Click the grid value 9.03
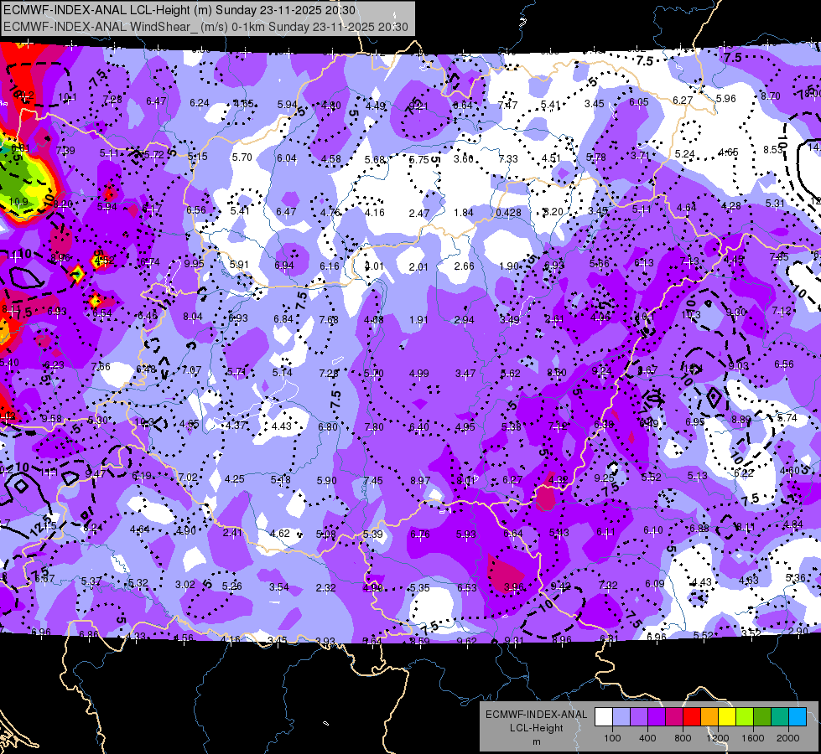Image resolution: width=821 pixels, height=754 pixels. click(x=738, y=366)
